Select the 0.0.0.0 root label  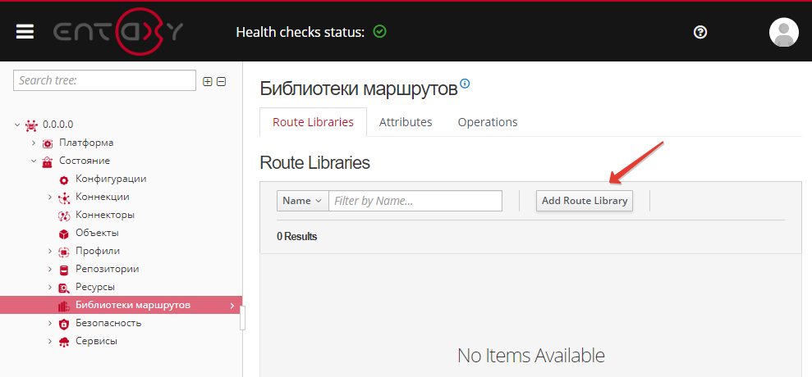58,125
